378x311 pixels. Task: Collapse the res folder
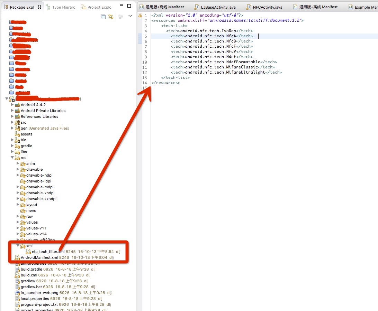pos(12,158)
